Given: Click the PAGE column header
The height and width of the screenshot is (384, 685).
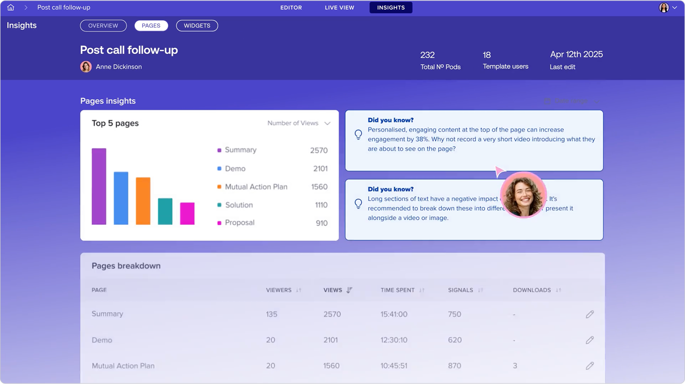Looking at the screenshot, I should pyautogui.click(x=99, y=290).
